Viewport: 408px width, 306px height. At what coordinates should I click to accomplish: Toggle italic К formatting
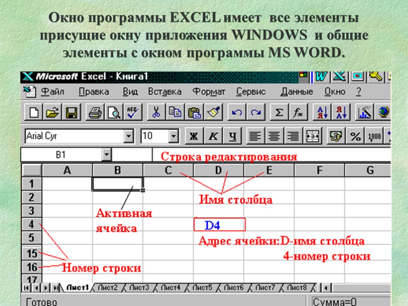point(214,136)
